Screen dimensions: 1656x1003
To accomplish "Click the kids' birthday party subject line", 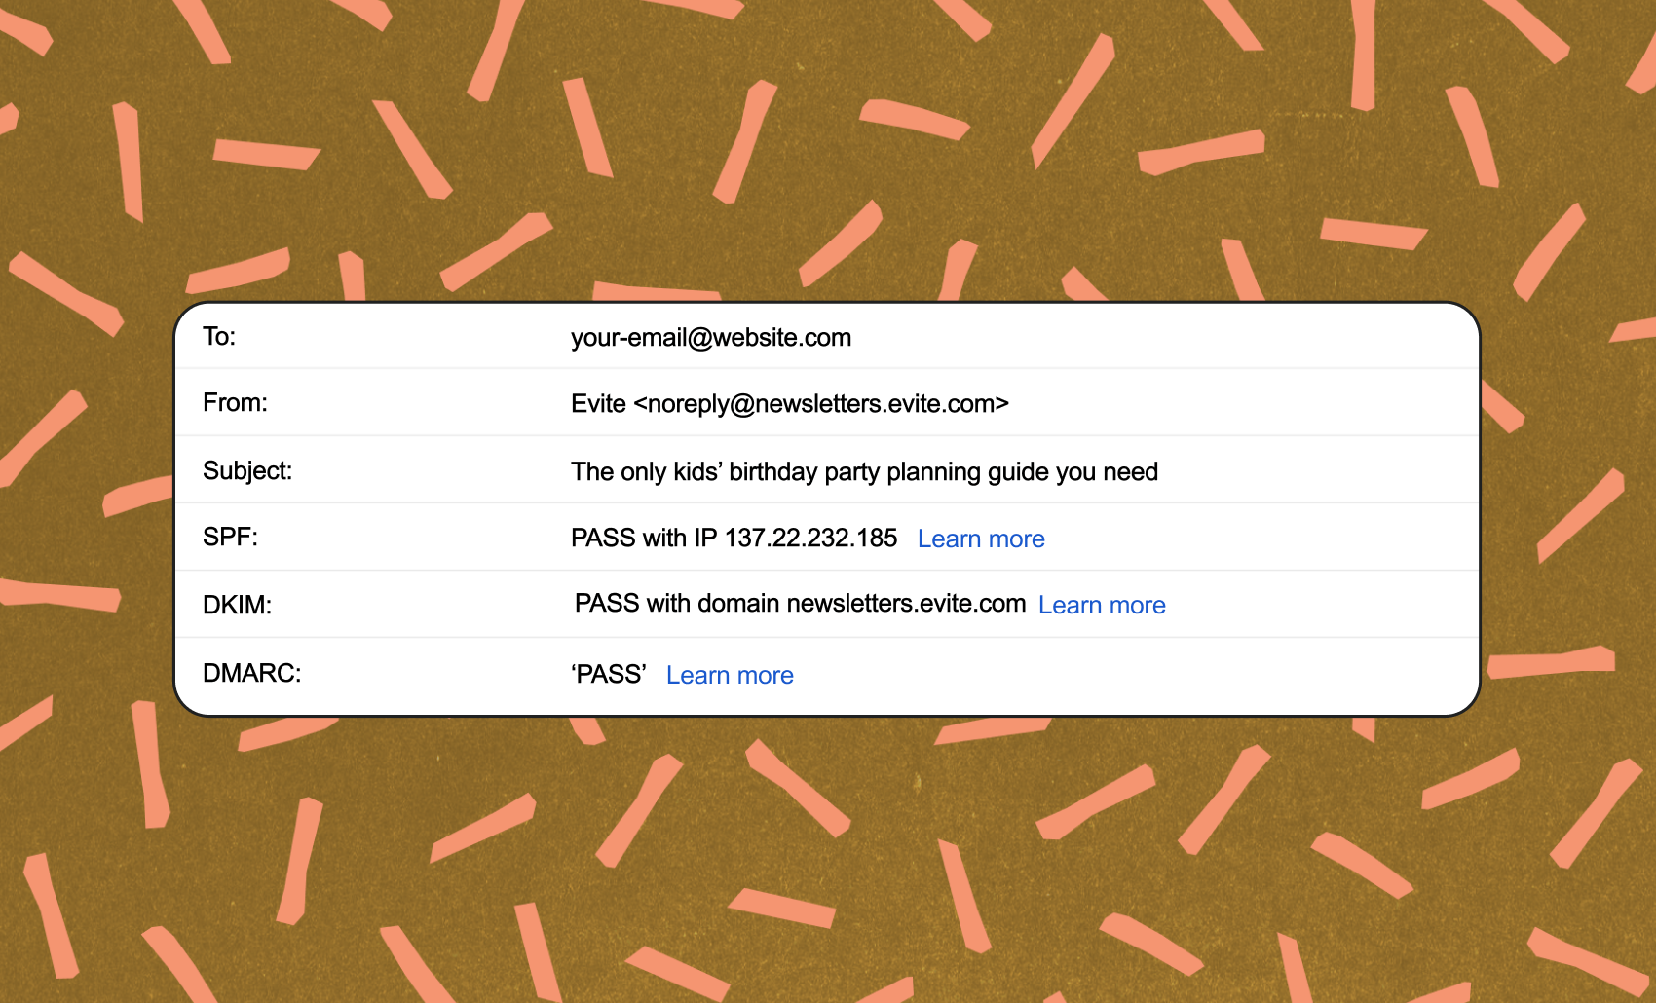I will [x=863, y=471].
